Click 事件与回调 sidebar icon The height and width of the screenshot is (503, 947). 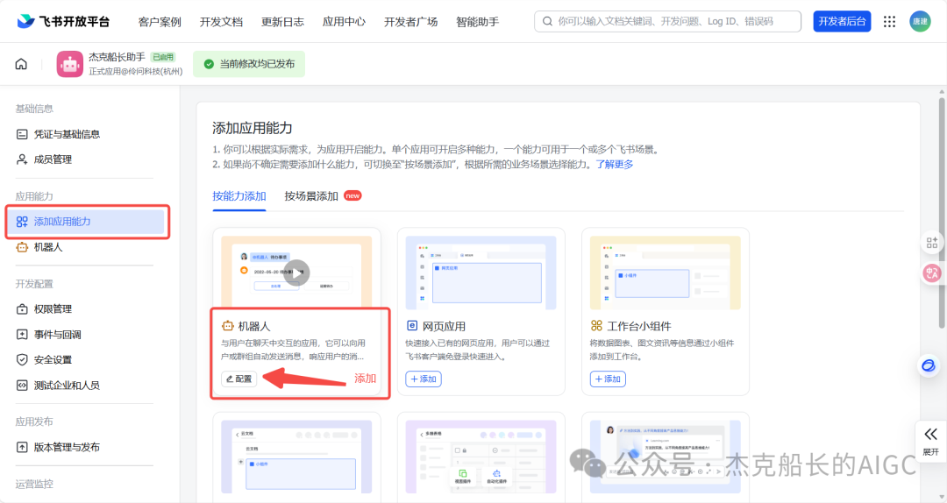[x=22, y=335]
